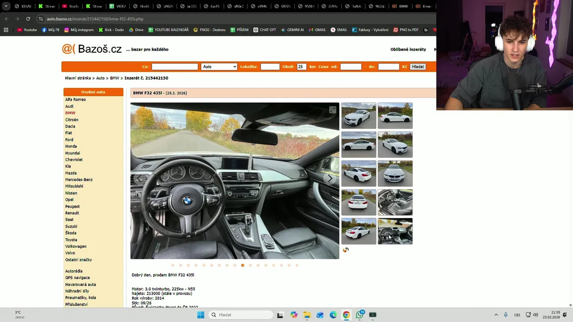Click the Lokalita input field
573x322 pixels.
270,67
